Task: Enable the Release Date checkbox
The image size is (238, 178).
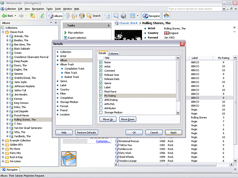Action: pyautogui.click(x=101, y=79)
